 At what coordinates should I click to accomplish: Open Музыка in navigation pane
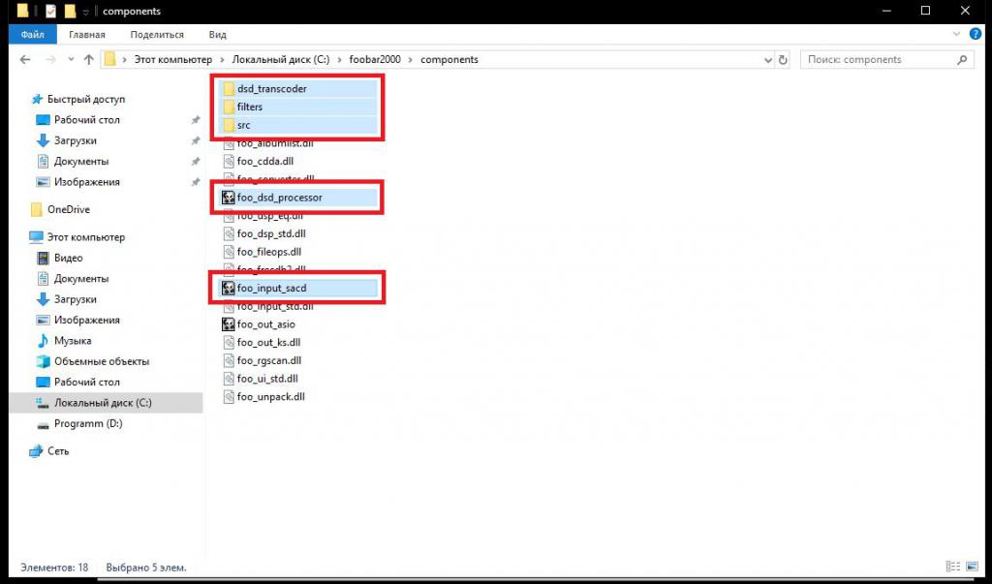(73, 341)
